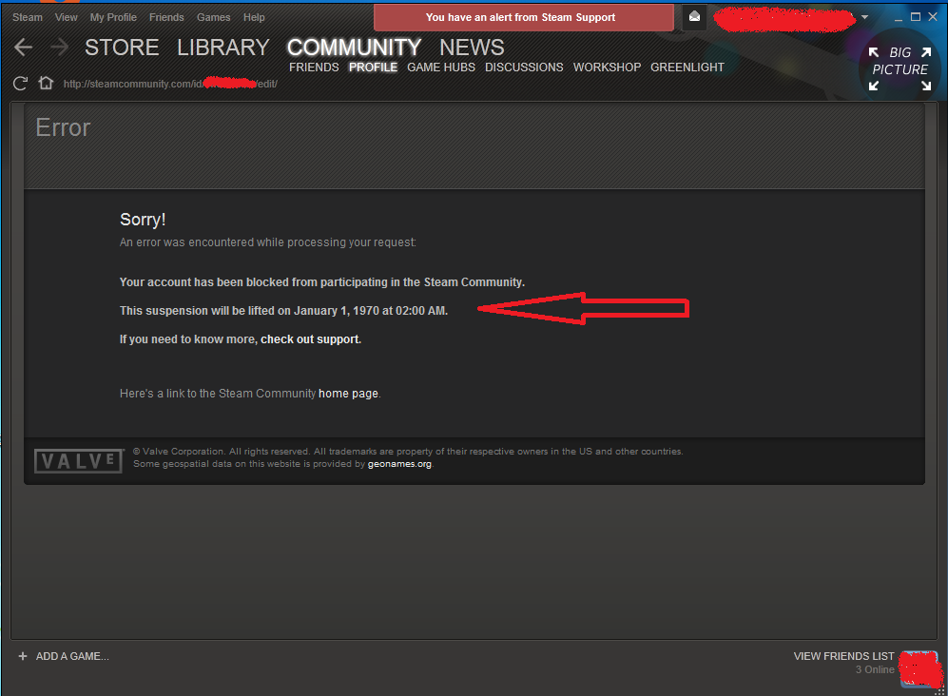Open the home icon beside the URL

tap(46, 83)
